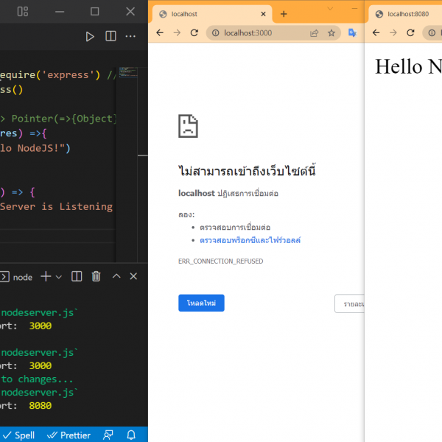This screenshot has width=442, height=442.
Task: Click the check proxy and firewall link
Action: tap(250, 240)
